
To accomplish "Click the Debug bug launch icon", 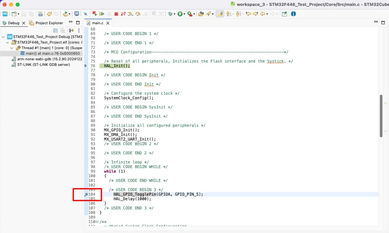I will [x=170, y=14].
